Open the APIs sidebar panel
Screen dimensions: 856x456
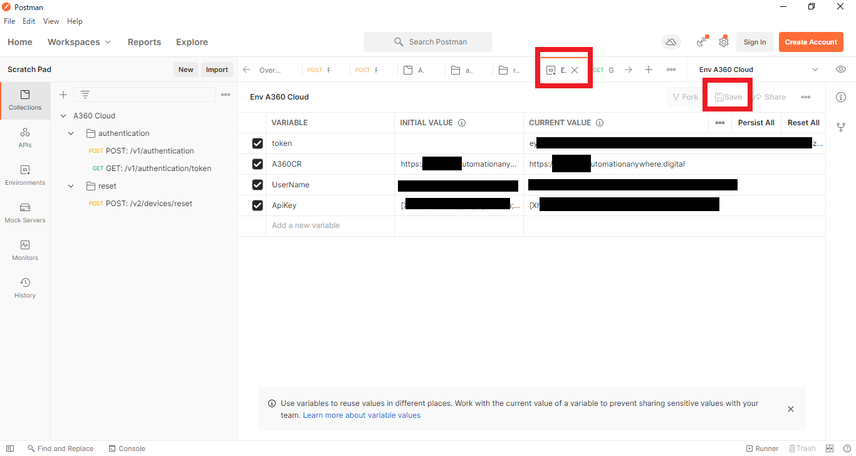coord(25,138)
